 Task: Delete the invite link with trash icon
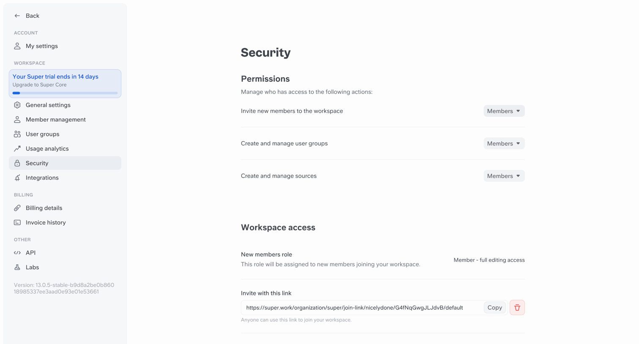point(517,308)
